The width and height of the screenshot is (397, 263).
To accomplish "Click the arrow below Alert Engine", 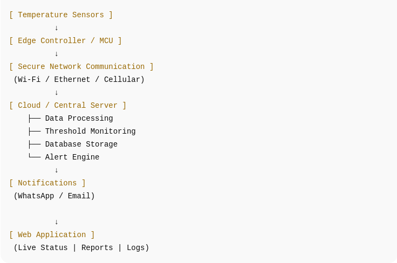I will [56, 170].
